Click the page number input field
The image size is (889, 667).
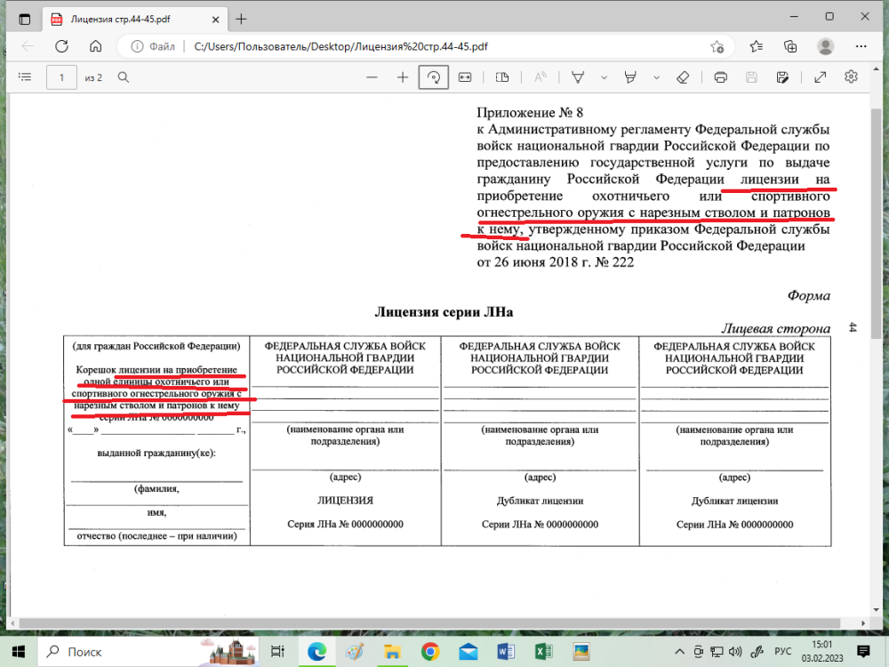(61, 77)
